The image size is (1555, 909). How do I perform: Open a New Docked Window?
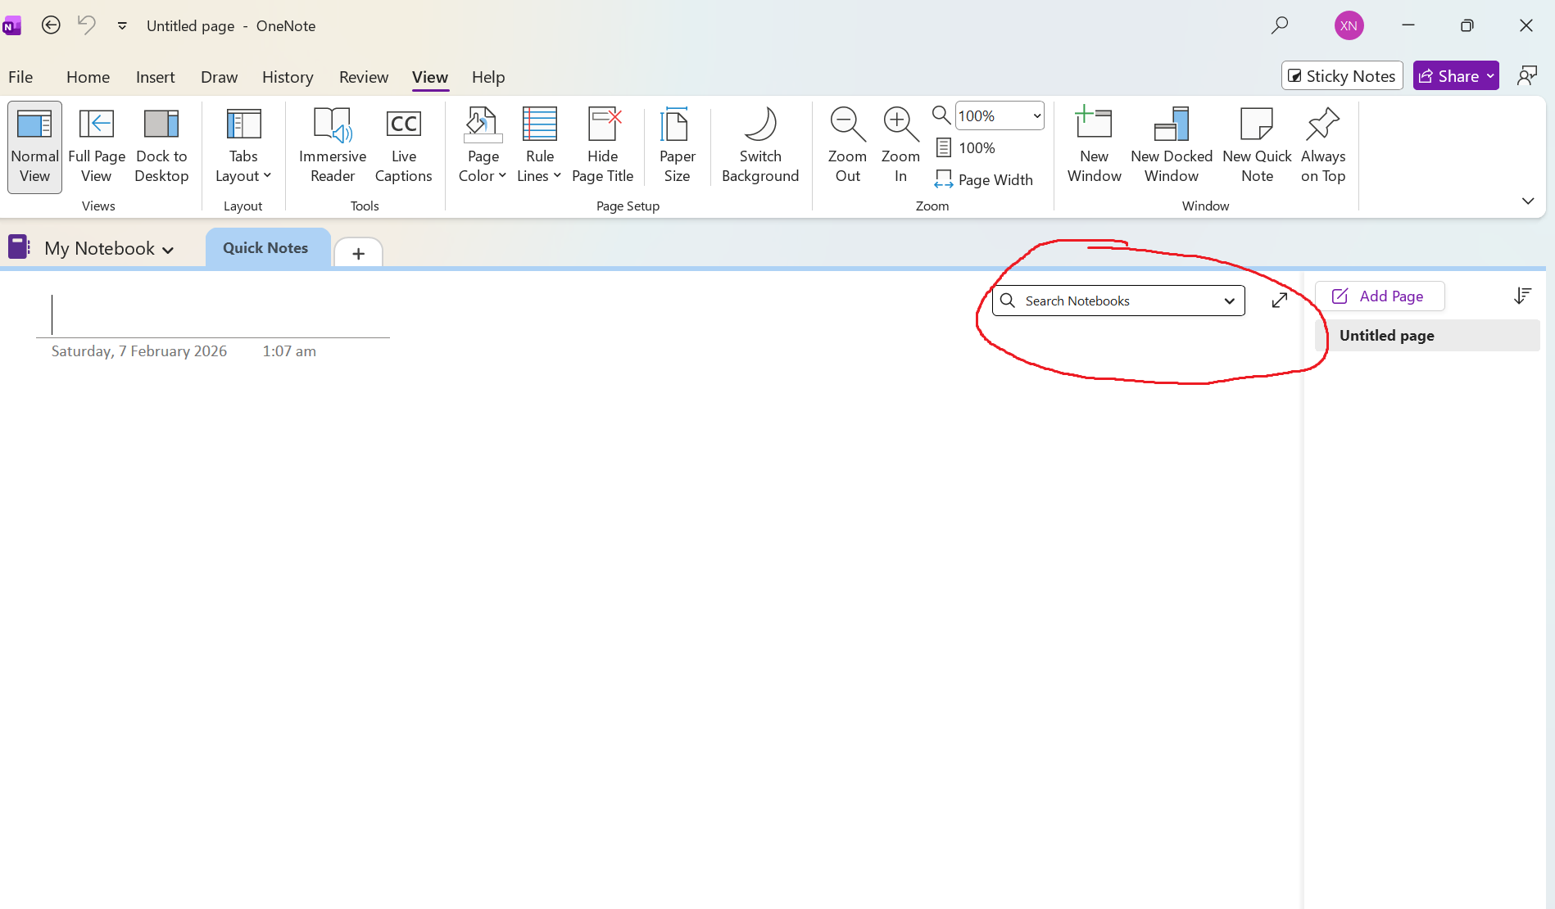1172,147
